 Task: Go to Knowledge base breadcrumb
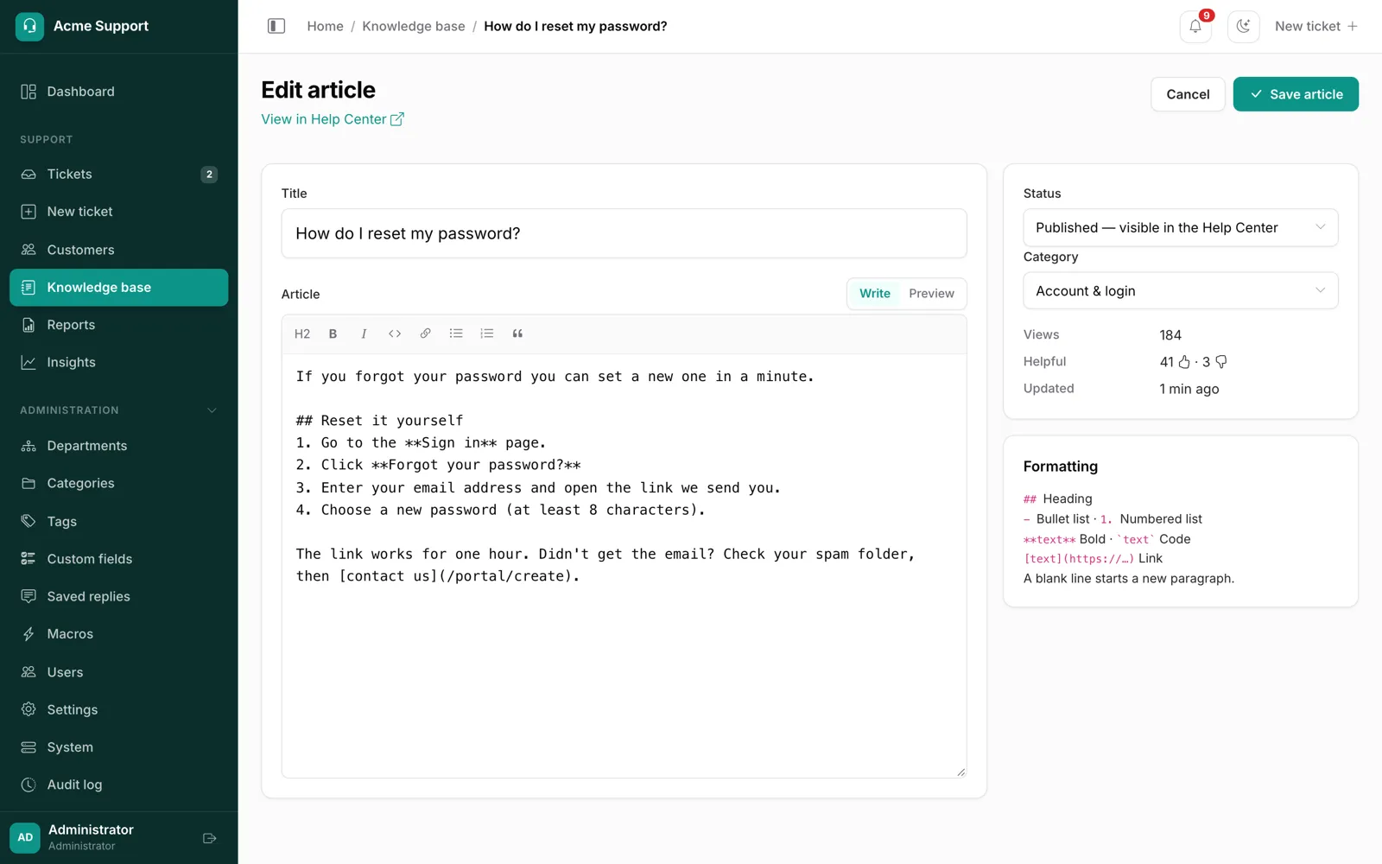(x=414, y=26)
